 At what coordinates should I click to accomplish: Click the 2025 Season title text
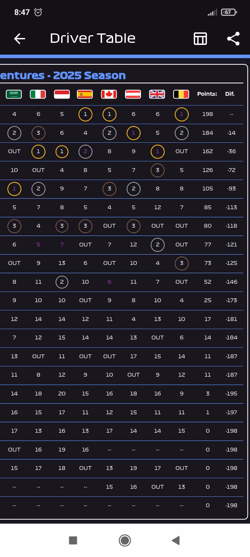[89, 75]
